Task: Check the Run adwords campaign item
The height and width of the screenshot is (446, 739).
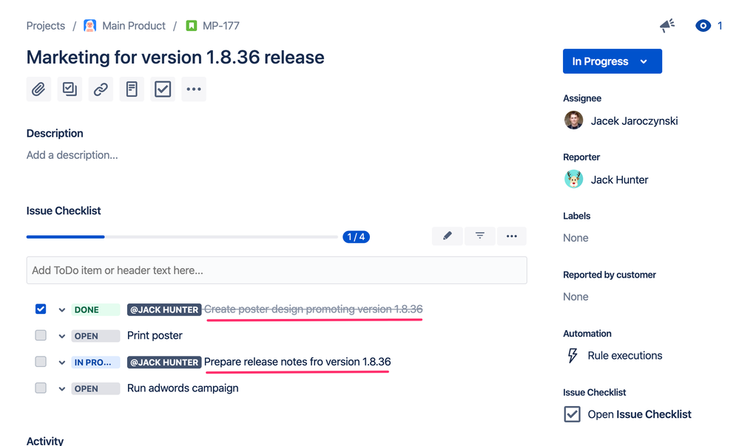Action: (41, 388)
